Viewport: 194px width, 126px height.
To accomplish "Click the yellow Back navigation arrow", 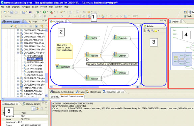I will point(89,12).
